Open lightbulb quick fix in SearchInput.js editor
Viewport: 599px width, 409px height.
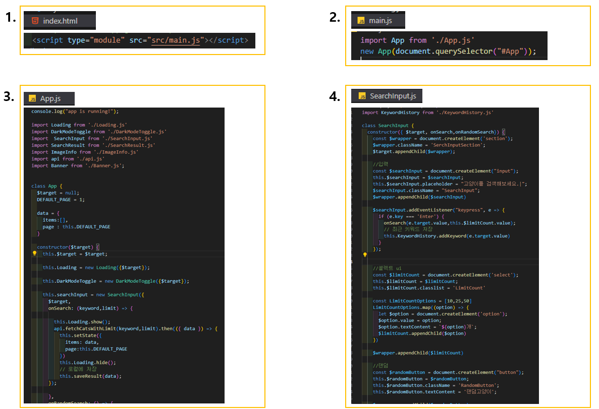365,254
